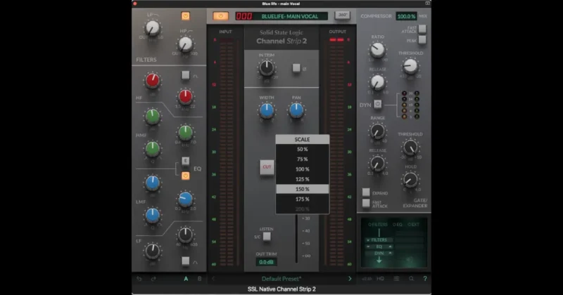Toggle the Filters section power button
The width and height of the screenshot is (563, 295).
pos(185,15)
